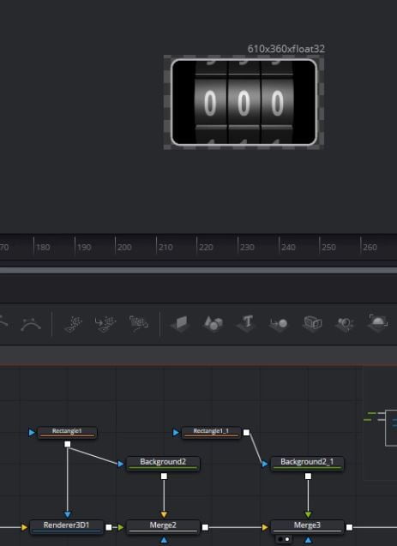The image size is (397, 546).
Task: Click the white output square of Background2
Action: pos(164,476)
